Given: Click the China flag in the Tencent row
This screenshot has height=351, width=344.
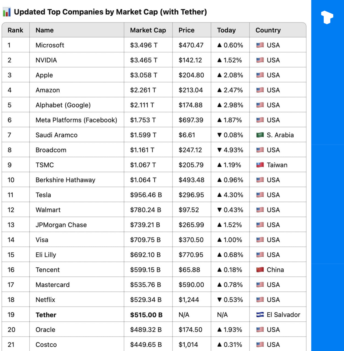Looking at the screenshot, I should pyautogui.click(x=260, y=270).
